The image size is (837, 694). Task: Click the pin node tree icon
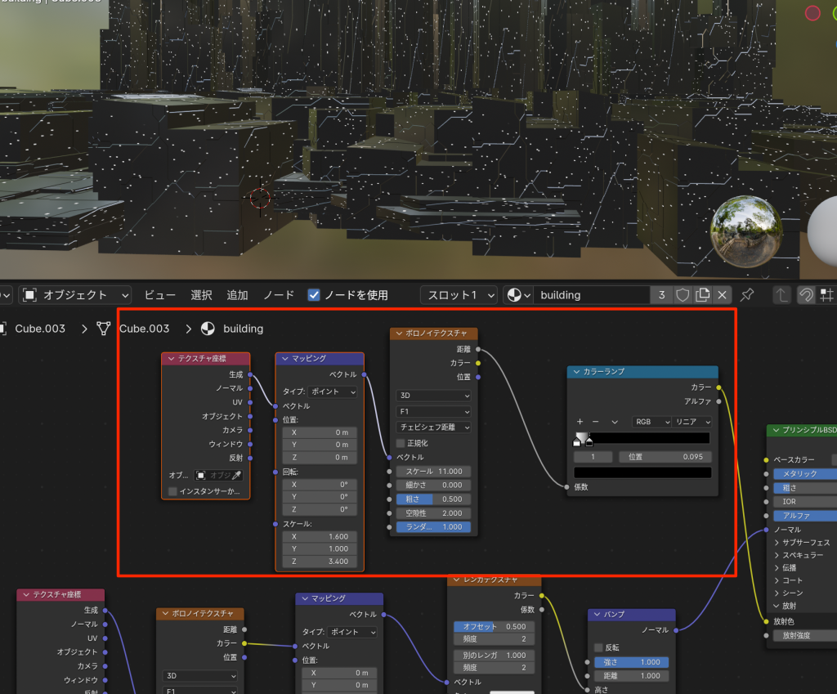pos(747,295)
